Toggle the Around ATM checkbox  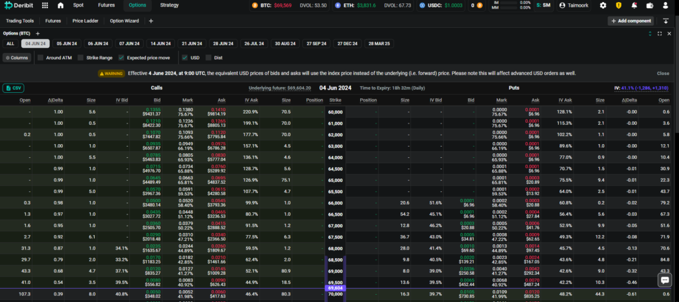pos(40,58)
